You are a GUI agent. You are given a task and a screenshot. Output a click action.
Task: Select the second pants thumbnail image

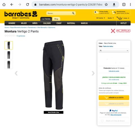(x=9, y=55)
